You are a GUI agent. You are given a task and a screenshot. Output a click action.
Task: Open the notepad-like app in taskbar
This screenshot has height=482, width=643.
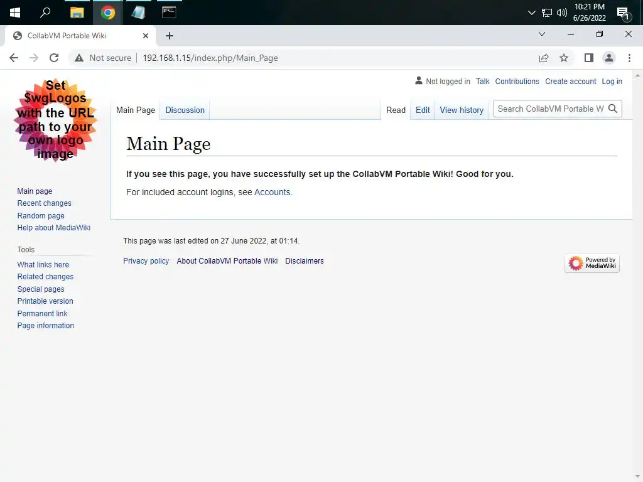click(139, 13)
